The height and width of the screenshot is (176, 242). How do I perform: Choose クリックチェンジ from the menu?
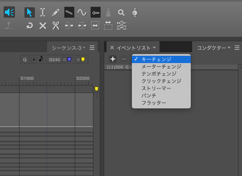coord(161,81)
